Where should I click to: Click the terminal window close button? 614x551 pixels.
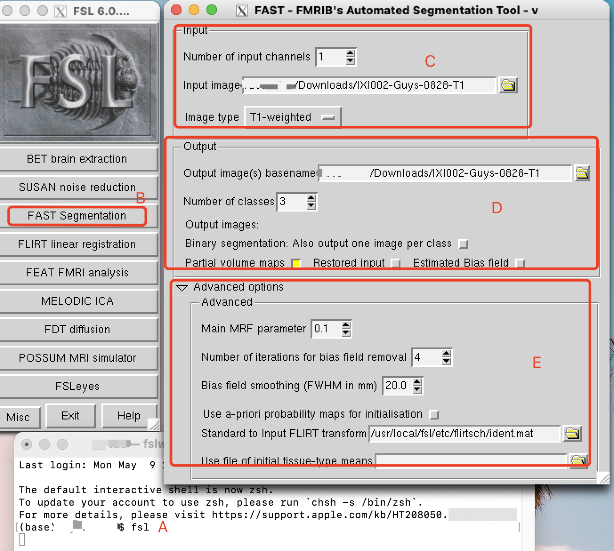(x=27, y=444)
